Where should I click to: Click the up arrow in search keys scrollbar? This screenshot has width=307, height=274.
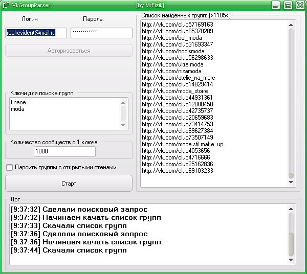[123, 102]
